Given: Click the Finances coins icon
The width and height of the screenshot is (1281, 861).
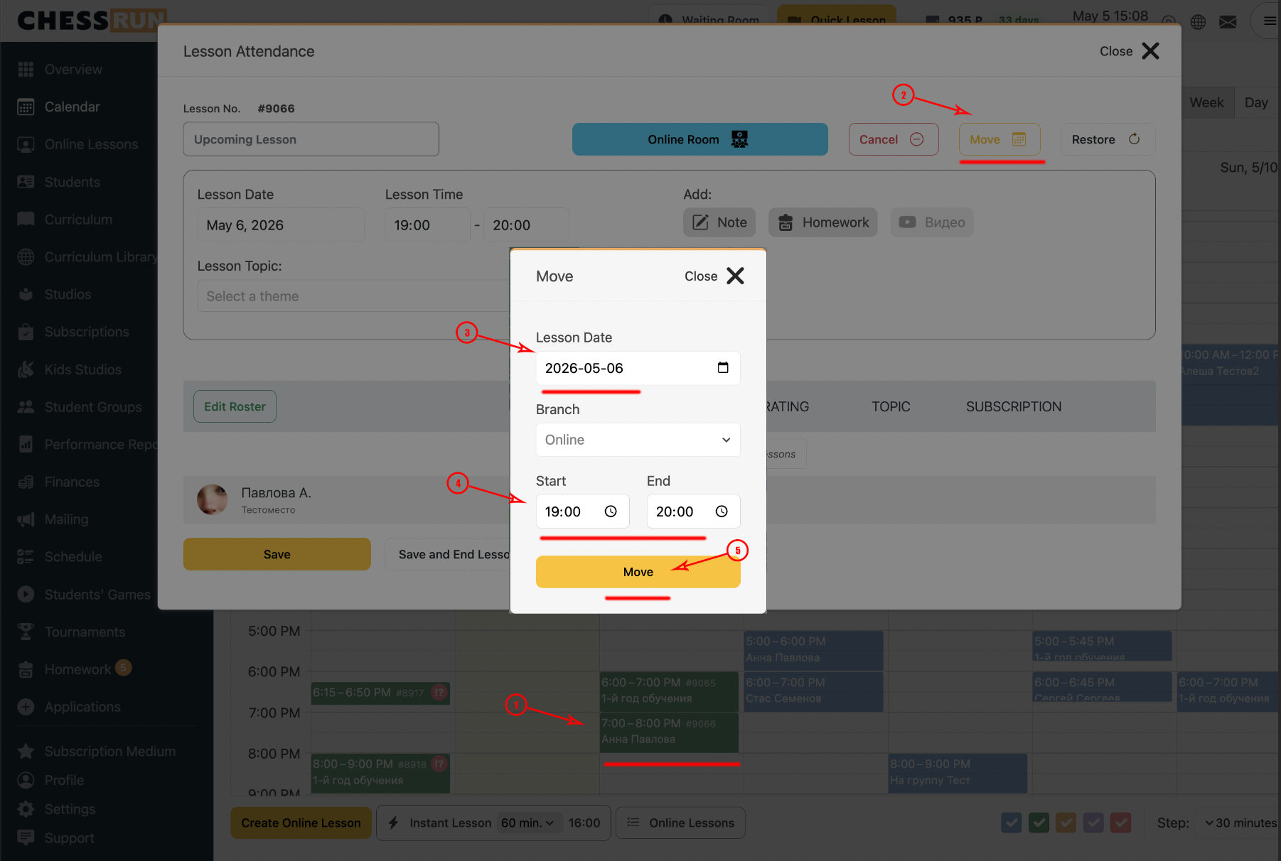Looking at the screenshot, I should [x=26, y=482].
